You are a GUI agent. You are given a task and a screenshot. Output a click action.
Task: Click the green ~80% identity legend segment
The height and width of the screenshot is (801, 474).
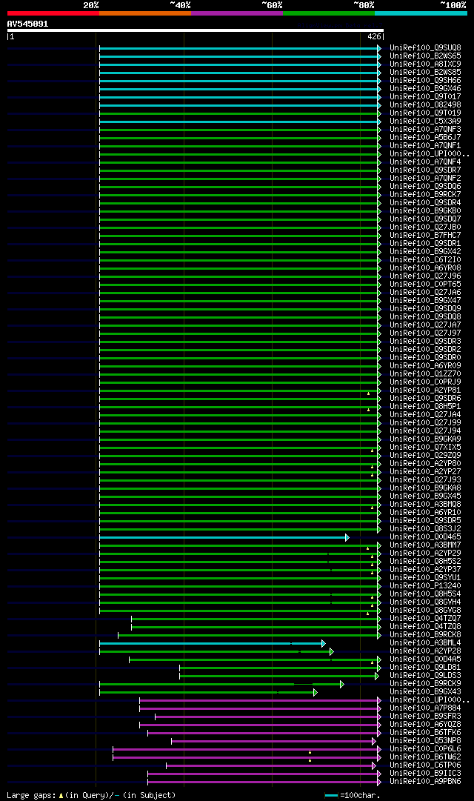329,13
